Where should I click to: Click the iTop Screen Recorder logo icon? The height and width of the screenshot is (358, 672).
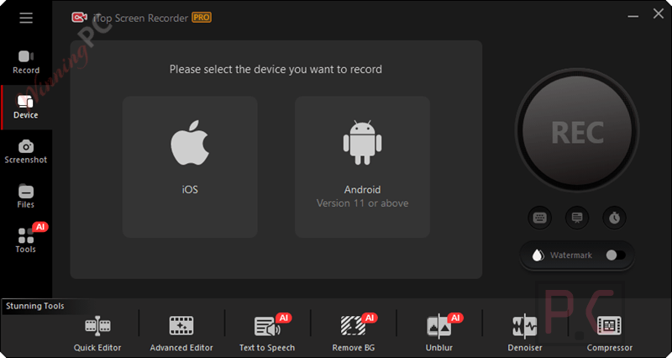pos(79,18)
